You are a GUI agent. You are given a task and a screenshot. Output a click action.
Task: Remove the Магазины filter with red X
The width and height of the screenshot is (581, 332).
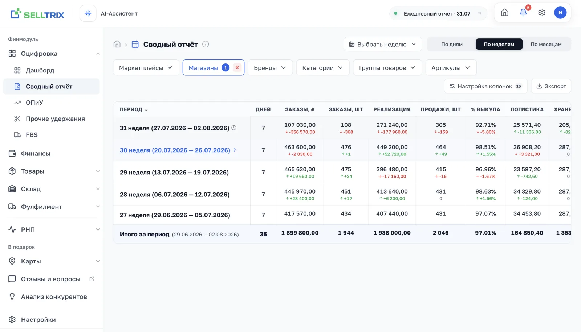tap(237, 68)
